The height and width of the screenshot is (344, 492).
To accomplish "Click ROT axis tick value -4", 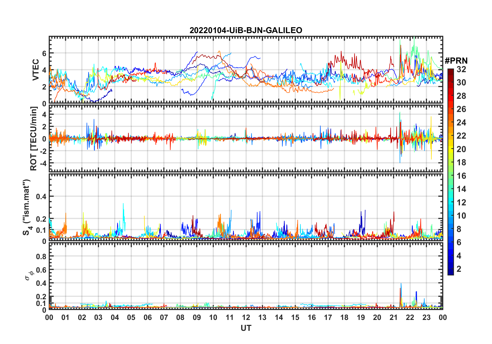I will (x=43, y=163).
